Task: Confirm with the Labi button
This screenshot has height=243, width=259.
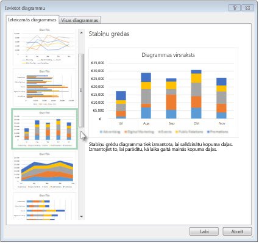Action: [204, 231]
